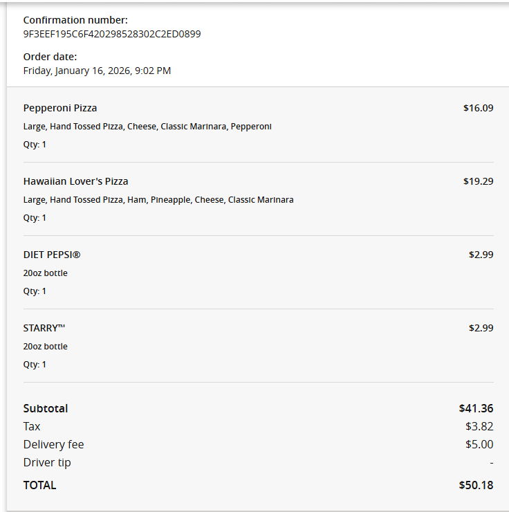
Task: Click the Pepperoni Pizza price $16.09
Action: (x=478, y=108)
